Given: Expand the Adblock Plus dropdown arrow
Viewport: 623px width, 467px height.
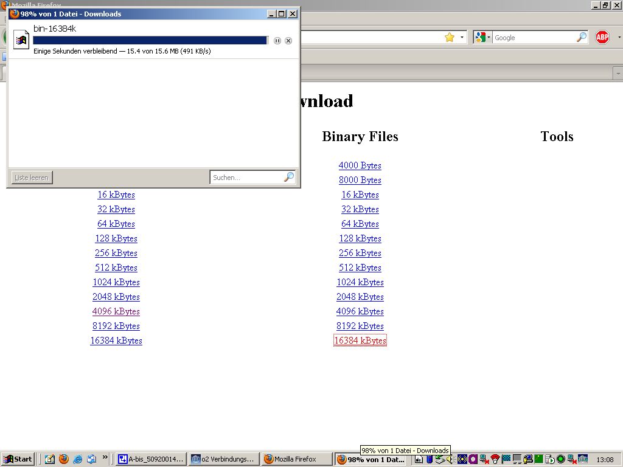Looking at the screenshot, I should click(x=619, y=38).
